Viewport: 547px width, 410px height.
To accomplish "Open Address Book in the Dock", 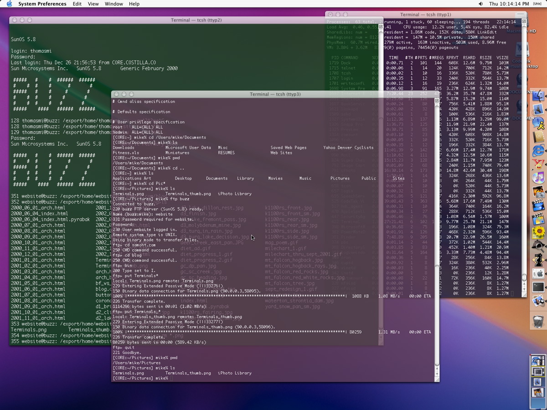I will pyautogui.click(x=539, y=137).
